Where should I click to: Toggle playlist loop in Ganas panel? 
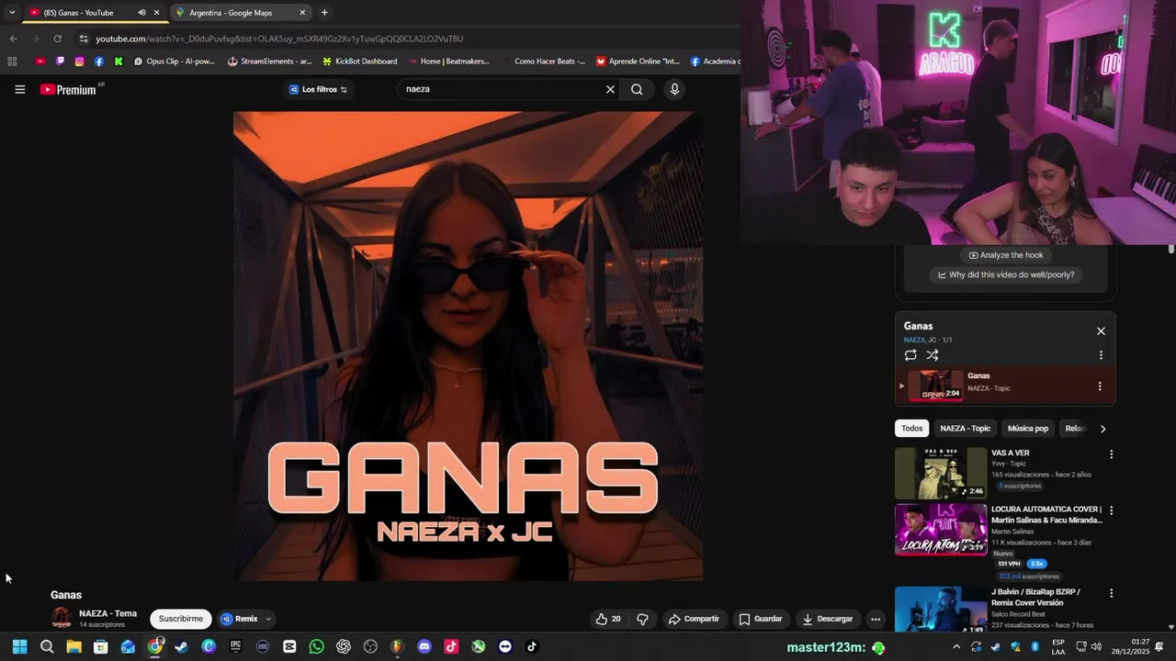[x=910, y=355]
